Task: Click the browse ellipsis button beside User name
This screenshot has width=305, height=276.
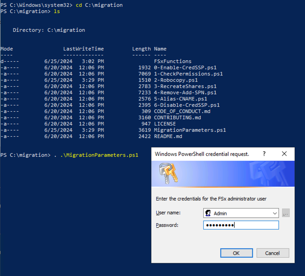Action: (286, 213)
